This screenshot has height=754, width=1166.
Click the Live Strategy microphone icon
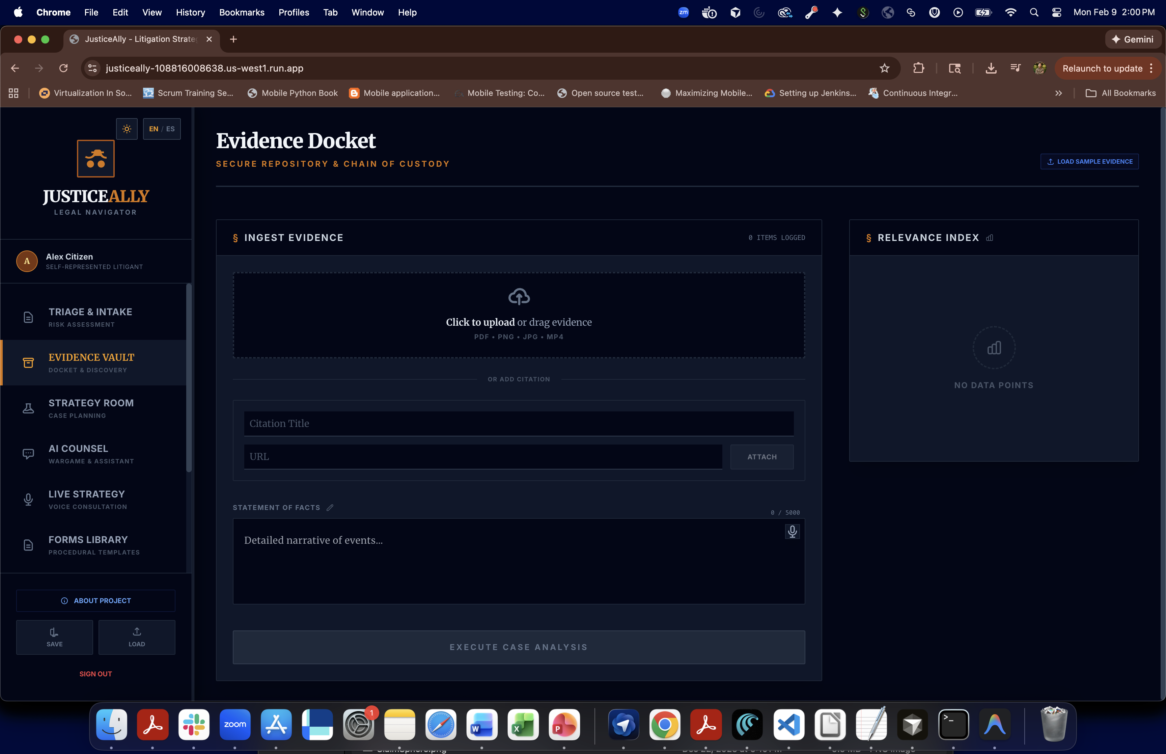[x=28, y=500]
